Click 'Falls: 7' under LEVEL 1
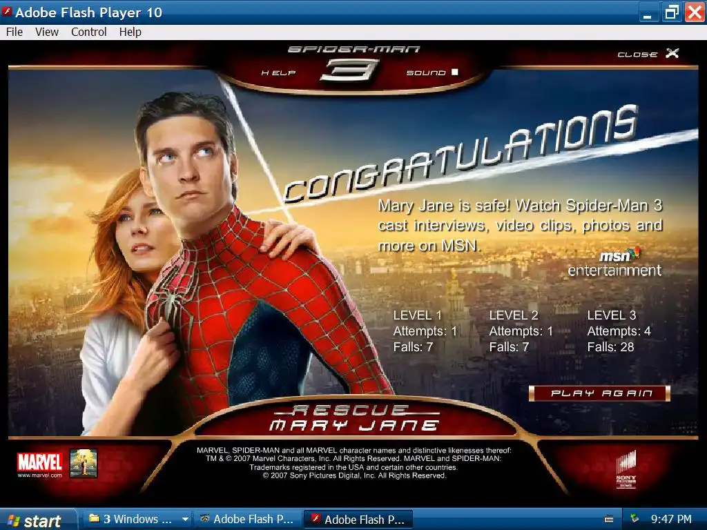This screenshot has width=707, height=530. (x=413, y=347)
